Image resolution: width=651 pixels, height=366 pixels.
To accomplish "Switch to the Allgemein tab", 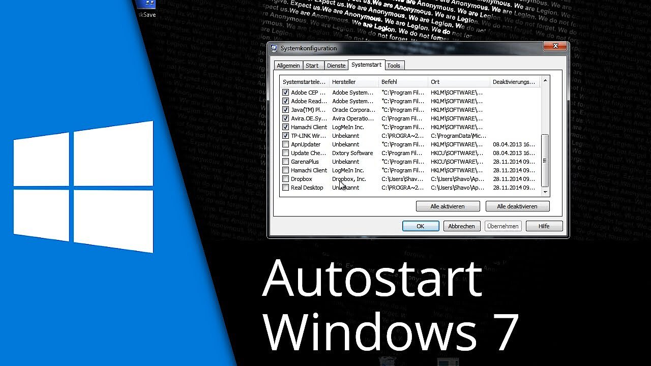I will pos(288,66).
